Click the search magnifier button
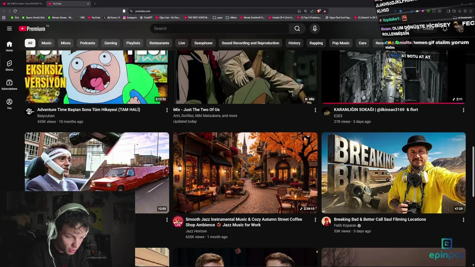This screenshot has width=475, height=267. point(297,29)
